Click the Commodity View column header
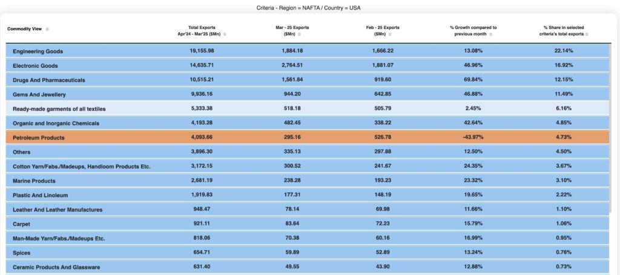 pos(24,29)
